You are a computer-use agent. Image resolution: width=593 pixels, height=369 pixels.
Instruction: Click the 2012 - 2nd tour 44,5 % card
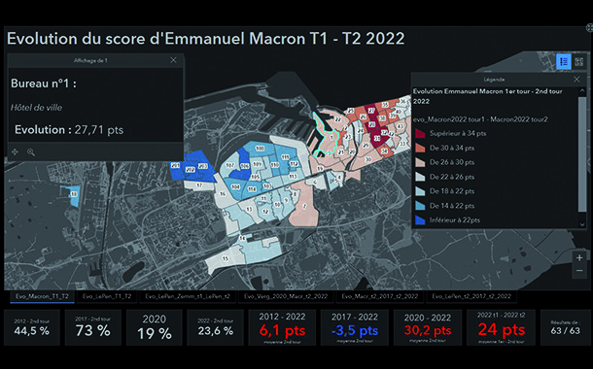32,327
